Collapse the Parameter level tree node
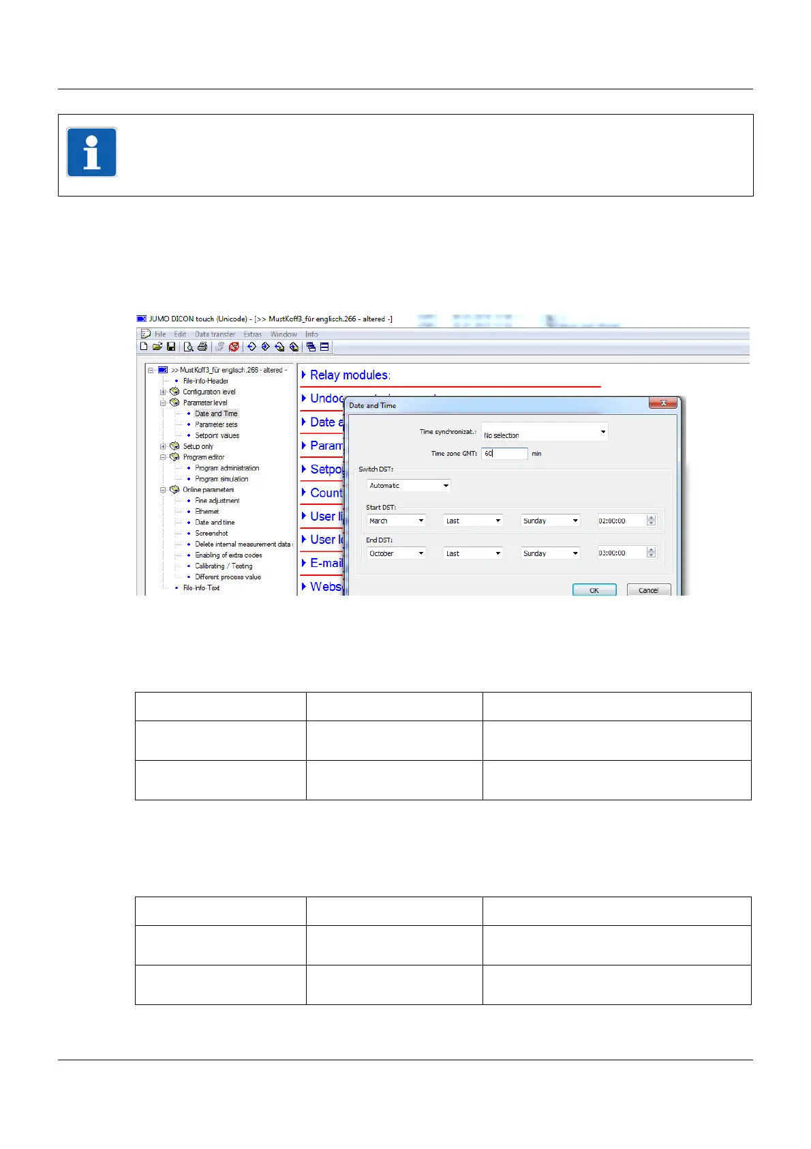811x1149 pixels. point(163,403)
